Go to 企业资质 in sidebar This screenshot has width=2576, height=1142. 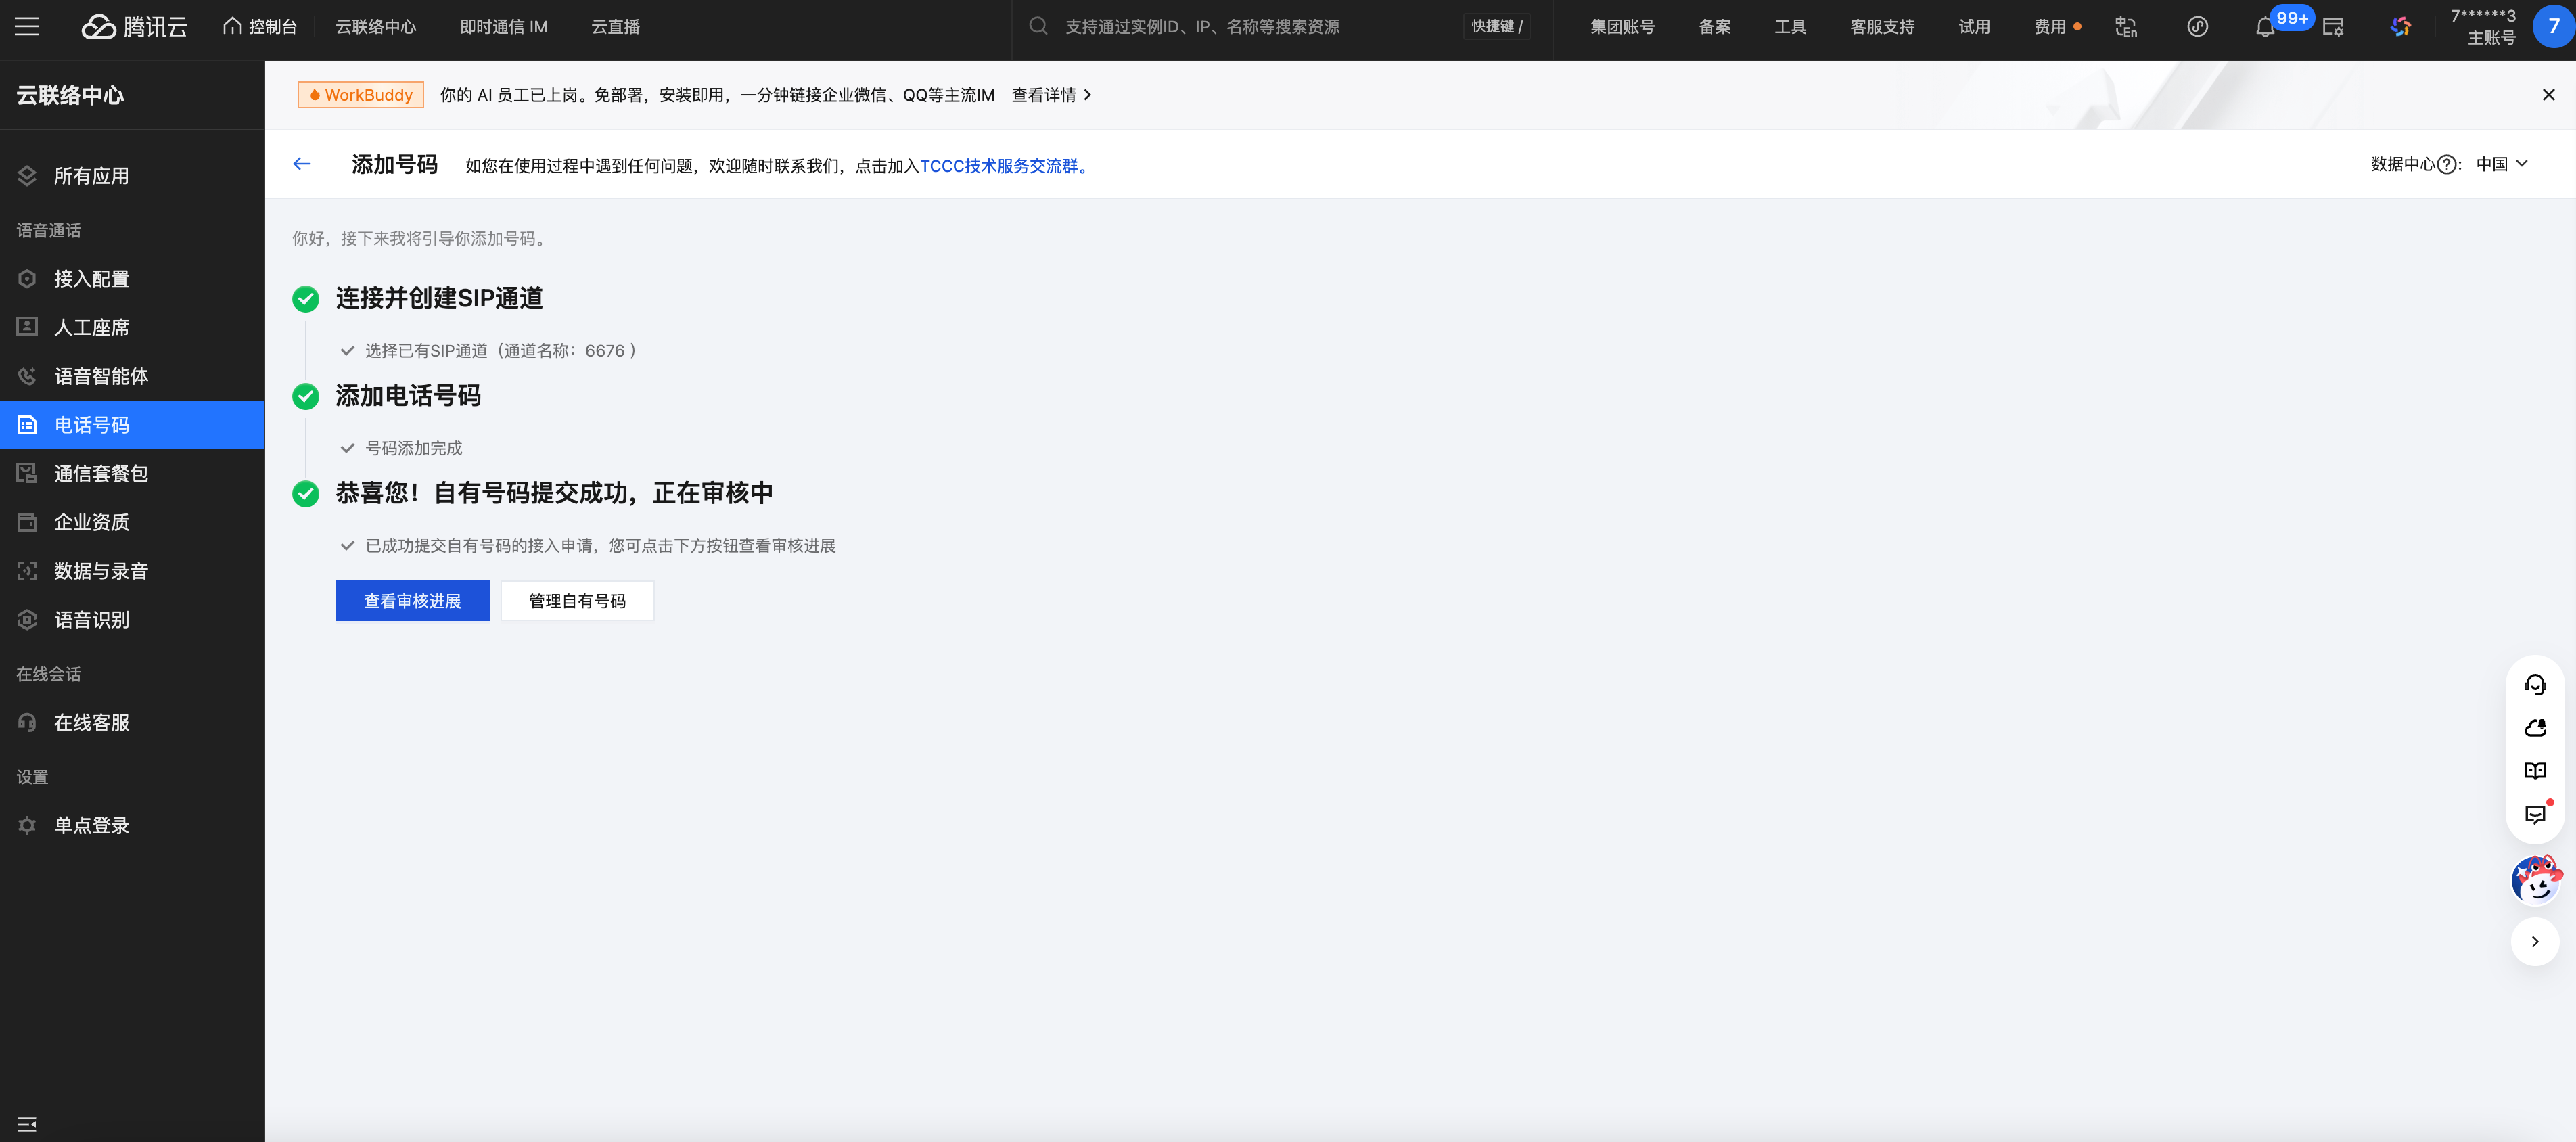click(91, 522)
